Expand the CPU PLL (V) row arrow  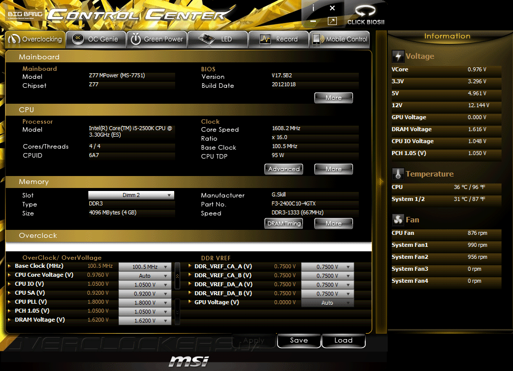9,302
